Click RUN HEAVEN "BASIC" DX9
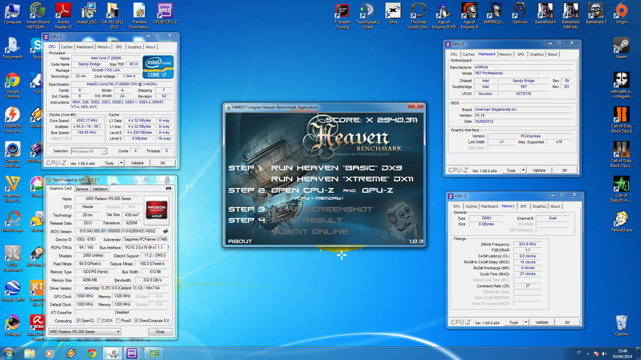The image size is (641, 360). [337, 168]
